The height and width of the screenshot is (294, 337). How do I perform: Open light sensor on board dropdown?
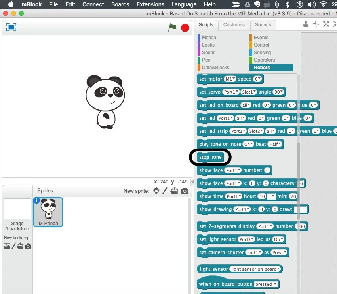point(255,269)
